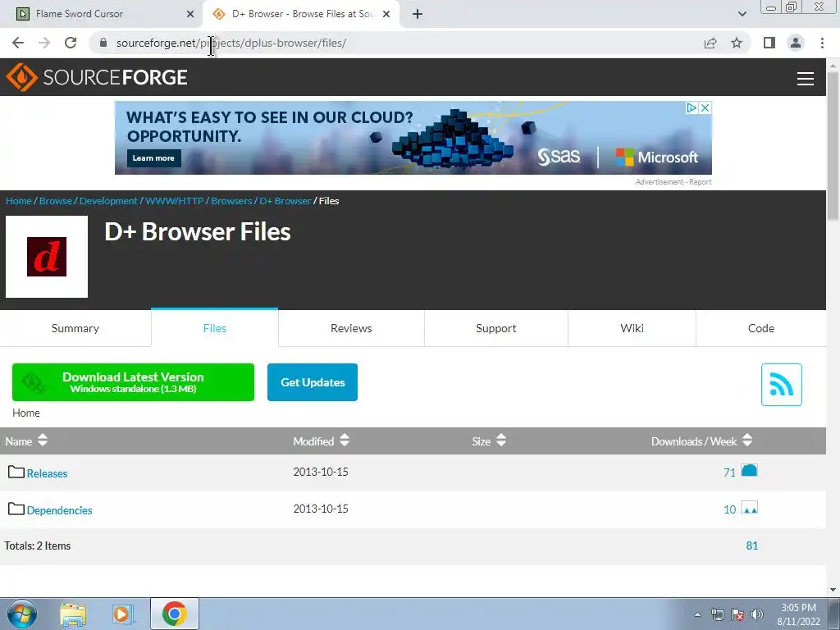
Task: Select the Files tab
Action: (215, 328)
